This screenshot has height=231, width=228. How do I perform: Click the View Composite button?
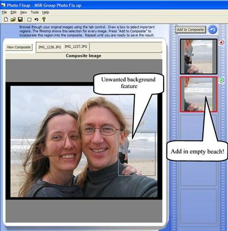[x=19, y=47]
